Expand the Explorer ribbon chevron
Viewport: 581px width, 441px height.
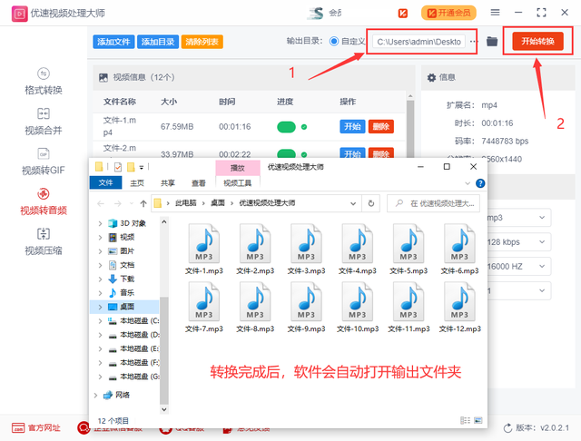point(468,183)
